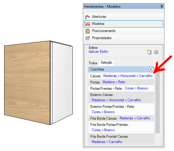Select the oak wood cabinet side panel

click(27, 83)
